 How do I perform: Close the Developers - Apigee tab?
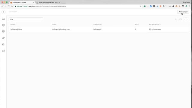click(34, 3)
